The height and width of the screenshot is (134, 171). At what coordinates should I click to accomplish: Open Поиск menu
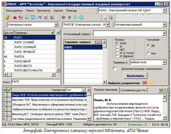pyautogui.click(x=30, y=11)
